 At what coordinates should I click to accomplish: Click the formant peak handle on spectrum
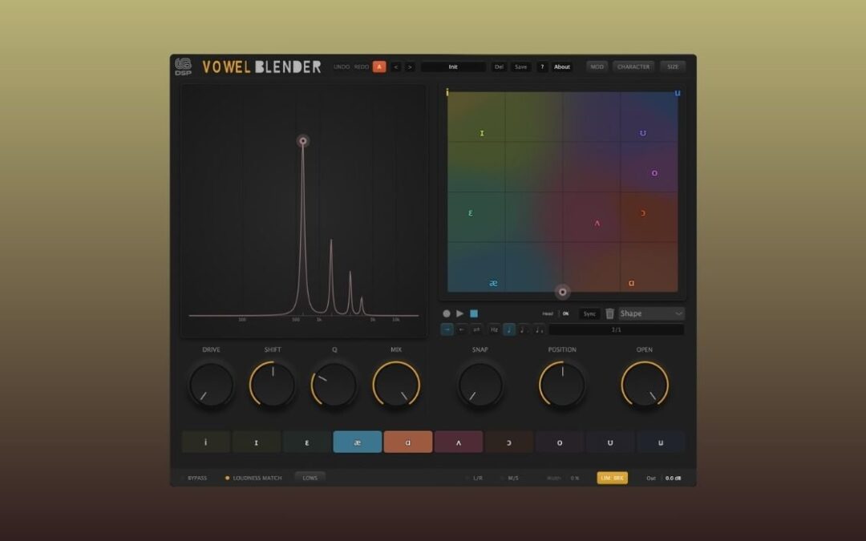(x=302, y=141)
